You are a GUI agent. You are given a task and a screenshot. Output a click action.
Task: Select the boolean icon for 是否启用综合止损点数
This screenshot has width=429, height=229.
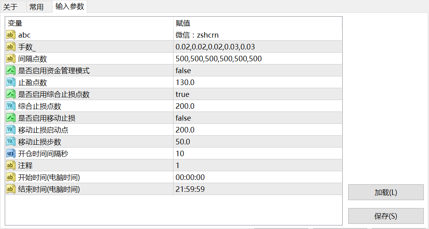(x=11, y=94)
